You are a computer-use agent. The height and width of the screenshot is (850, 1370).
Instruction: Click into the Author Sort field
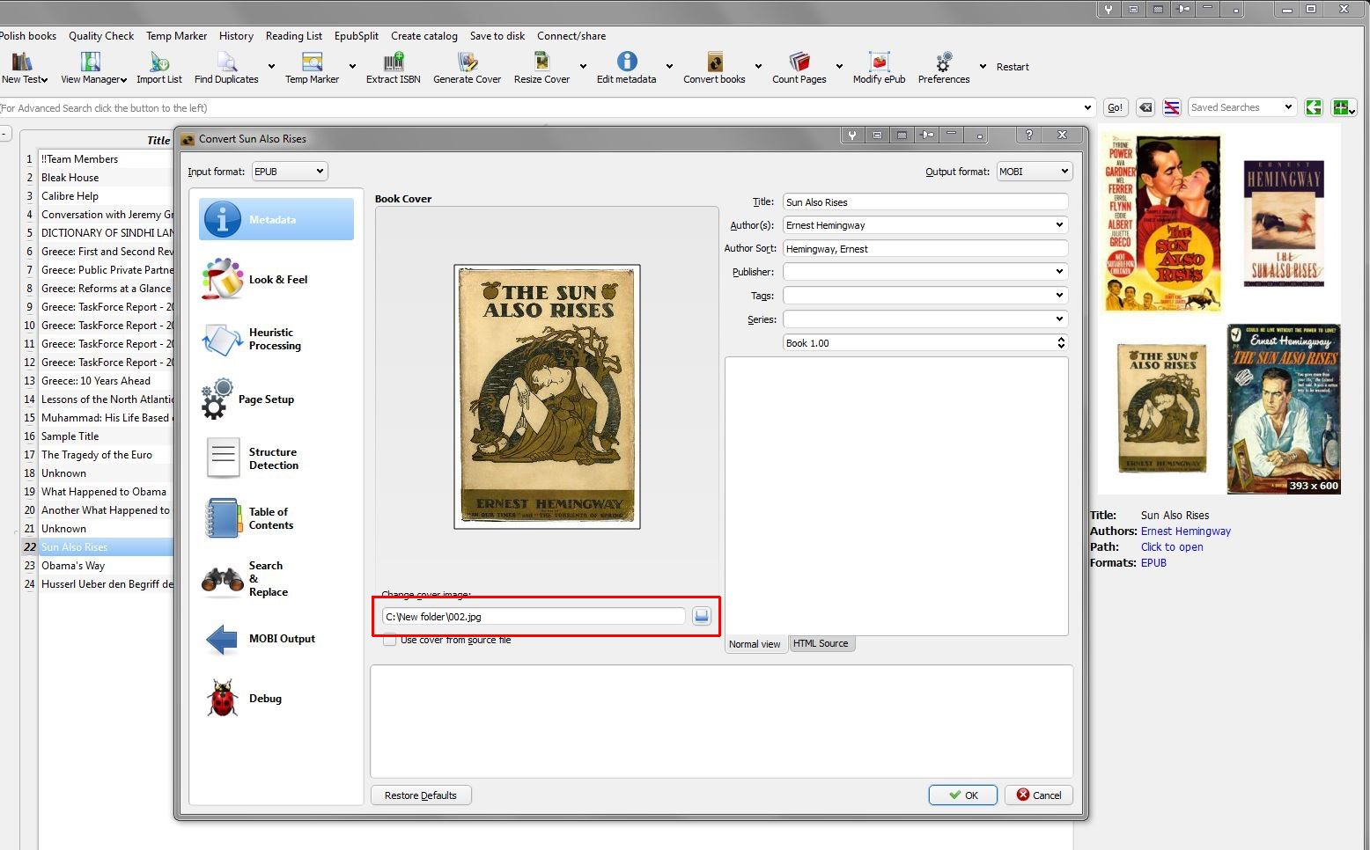point(925,249)
